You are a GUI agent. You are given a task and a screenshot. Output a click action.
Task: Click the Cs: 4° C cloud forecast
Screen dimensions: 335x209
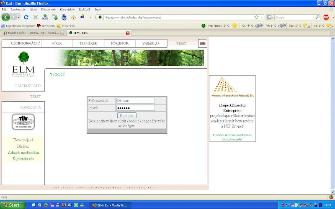pos(252,25)
